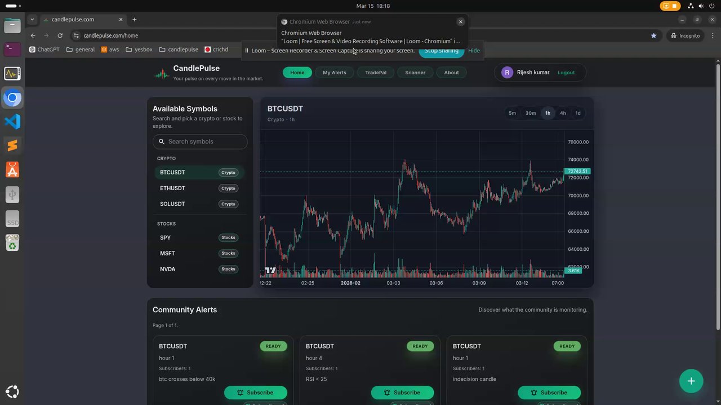Subscribe to the 'btc crosses below 40k' alert
This screenshot has width=721, height=405.
point(256,393)
